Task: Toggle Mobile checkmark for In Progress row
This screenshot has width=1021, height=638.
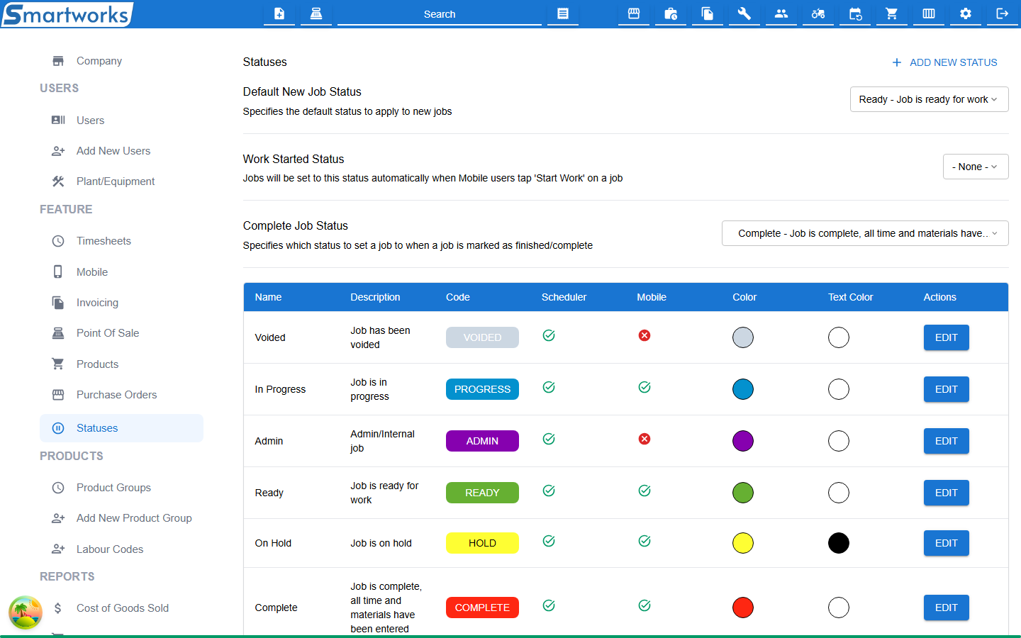Action: [645, 387]
